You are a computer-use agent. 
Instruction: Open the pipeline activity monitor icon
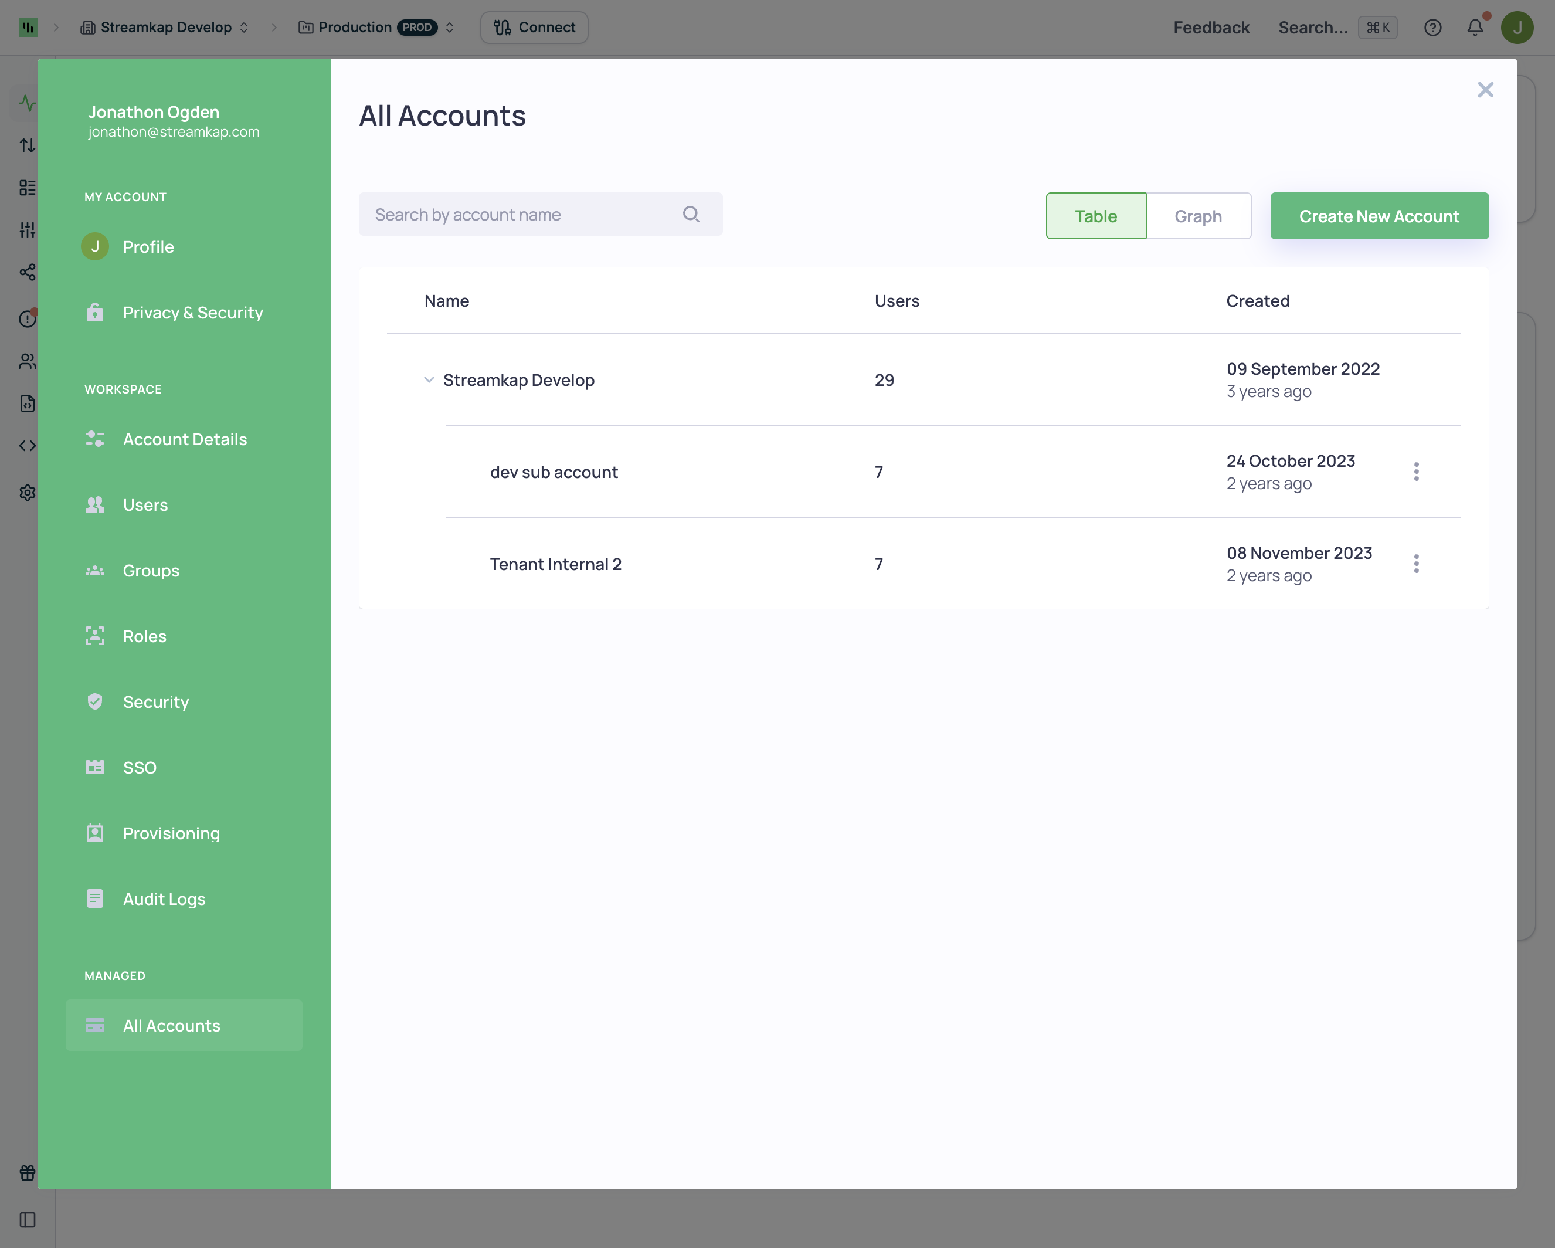[27, 103]
